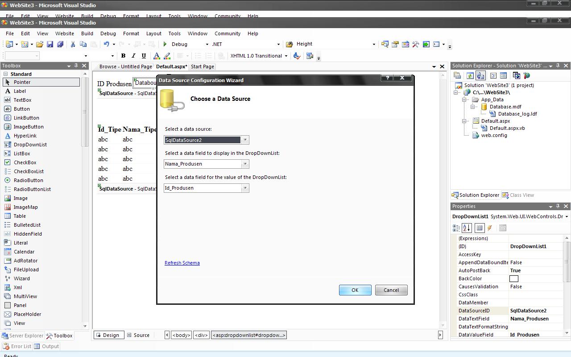Click Solution Explorer Nest Related Files icon
The width and height of the screenshot is (571, 357).
pos(480,76)
